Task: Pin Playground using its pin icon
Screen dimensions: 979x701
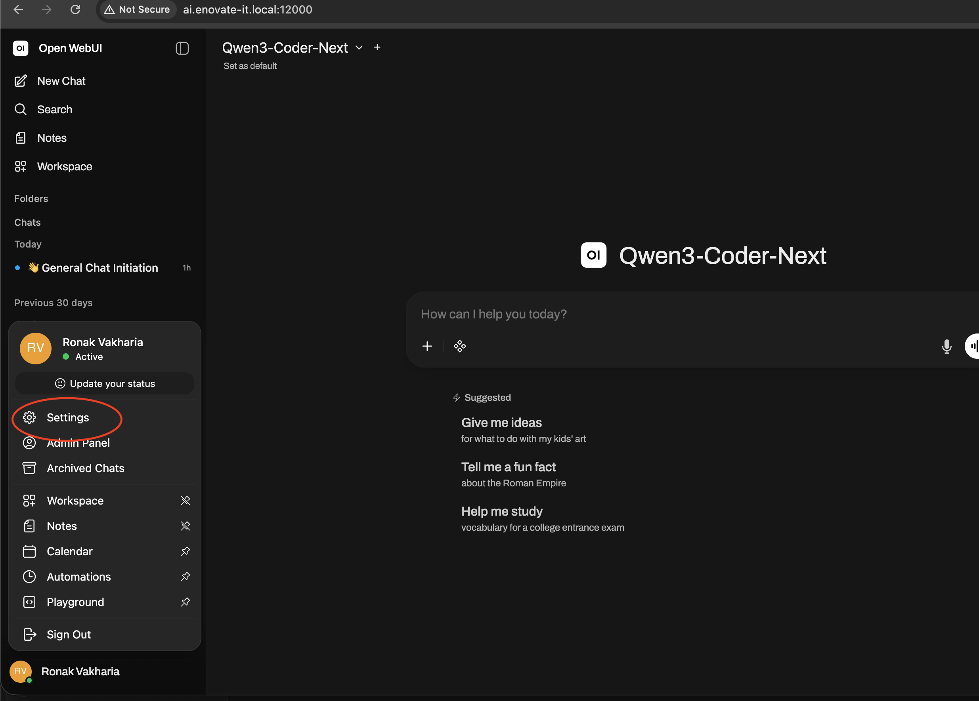Action: pos(185,602)
